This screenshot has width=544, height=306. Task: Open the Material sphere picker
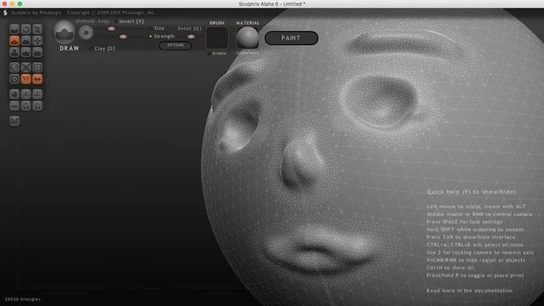247,38
